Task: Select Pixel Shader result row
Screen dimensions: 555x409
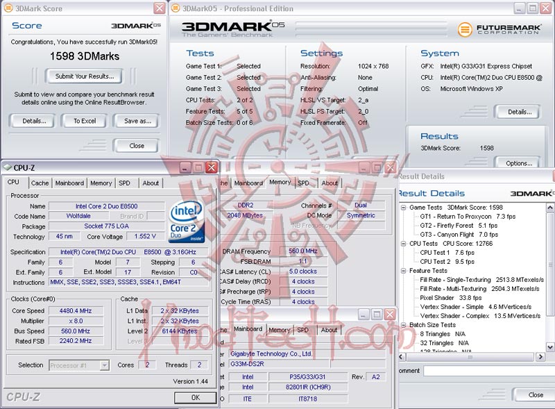Action: coord(450,298)
